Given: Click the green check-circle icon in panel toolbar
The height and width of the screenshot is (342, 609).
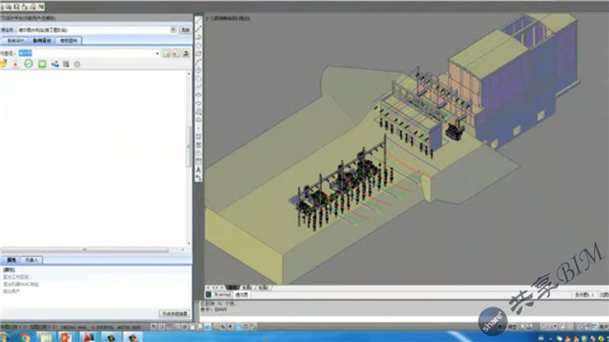Looking at the screenshot, I should (x=28, y=64).
